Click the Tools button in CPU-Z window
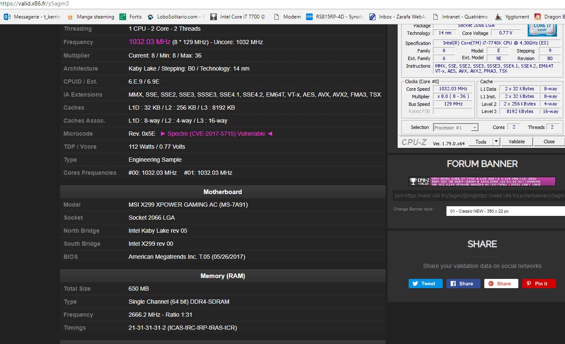Image resolution: width=565 pixels, height=344 pixels. coord(481,142)
